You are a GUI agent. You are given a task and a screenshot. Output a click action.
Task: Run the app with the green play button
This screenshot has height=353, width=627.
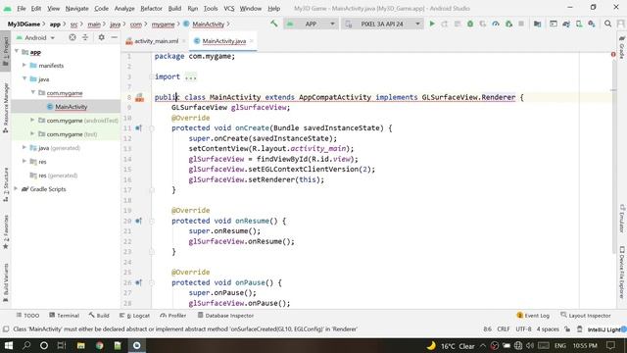[x=432, y=24]
